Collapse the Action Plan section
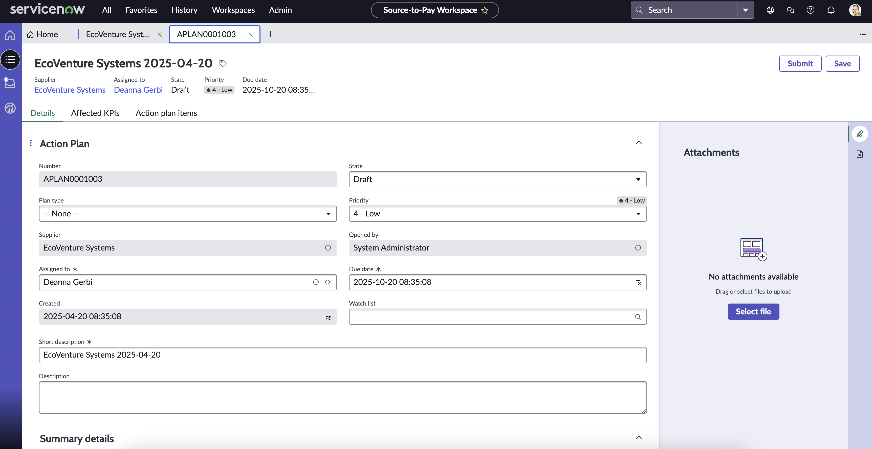872x449 pixels. point(638,143)
